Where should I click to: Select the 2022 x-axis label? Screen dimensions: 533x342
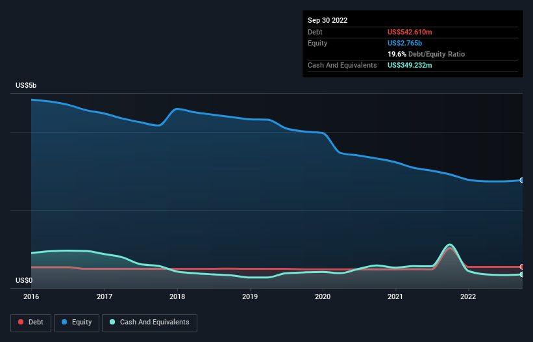click(x=468, y=296)
